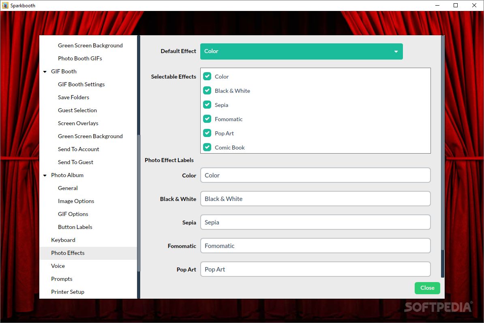
Task: Disable the Comic Book effect checkbox
Action: click(207, 147)
